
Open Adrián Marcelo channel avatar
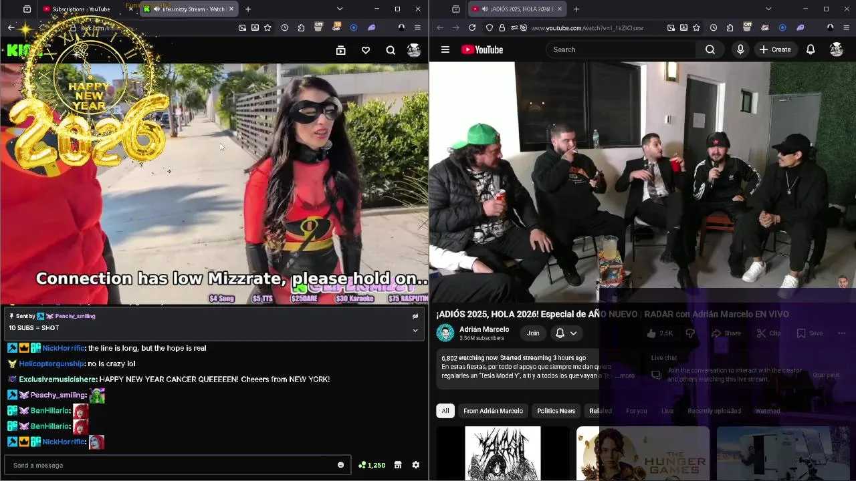445,333
